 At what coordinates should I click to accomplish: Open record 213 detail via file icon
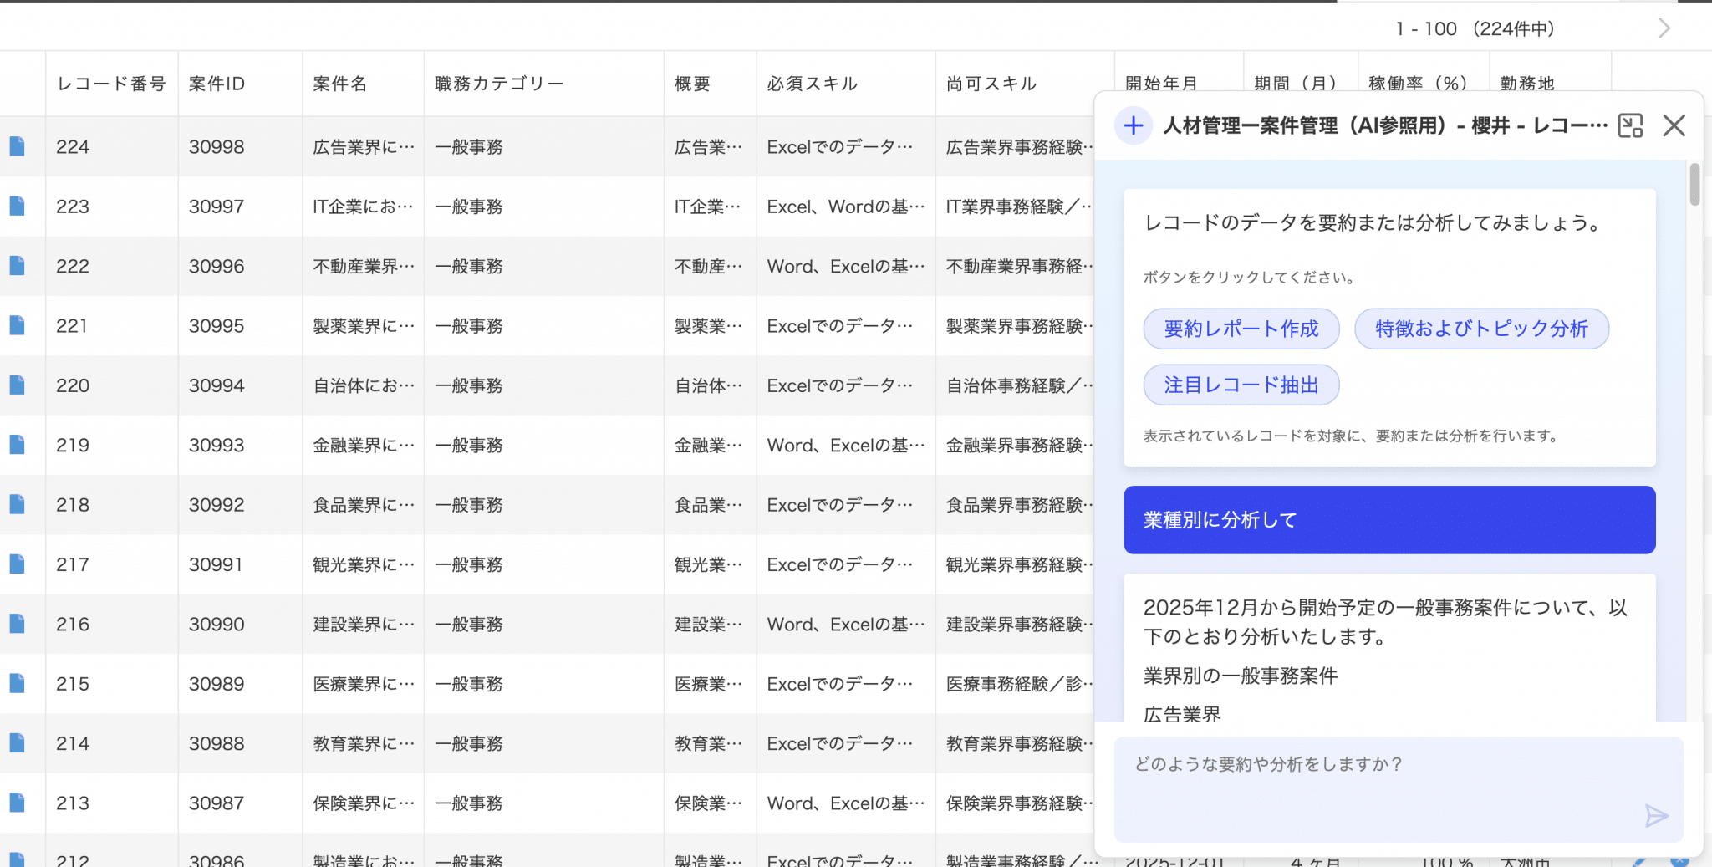click(18, 803)
